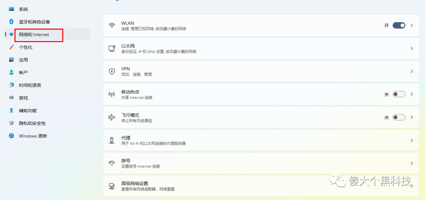Click the WLAN title text
Screen dimensions: 425x200
click(x=128, y=23)
